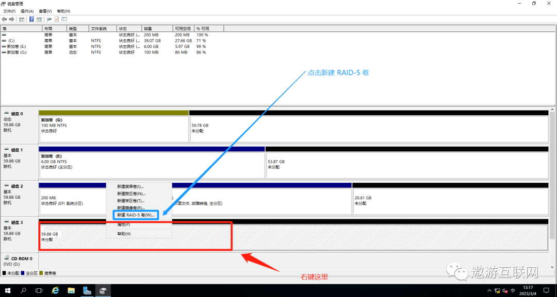Viewport: 557px width, 297px height.
Task: Click the page-with-red-checkmark toolbar icon
Action: click(57, 19)
